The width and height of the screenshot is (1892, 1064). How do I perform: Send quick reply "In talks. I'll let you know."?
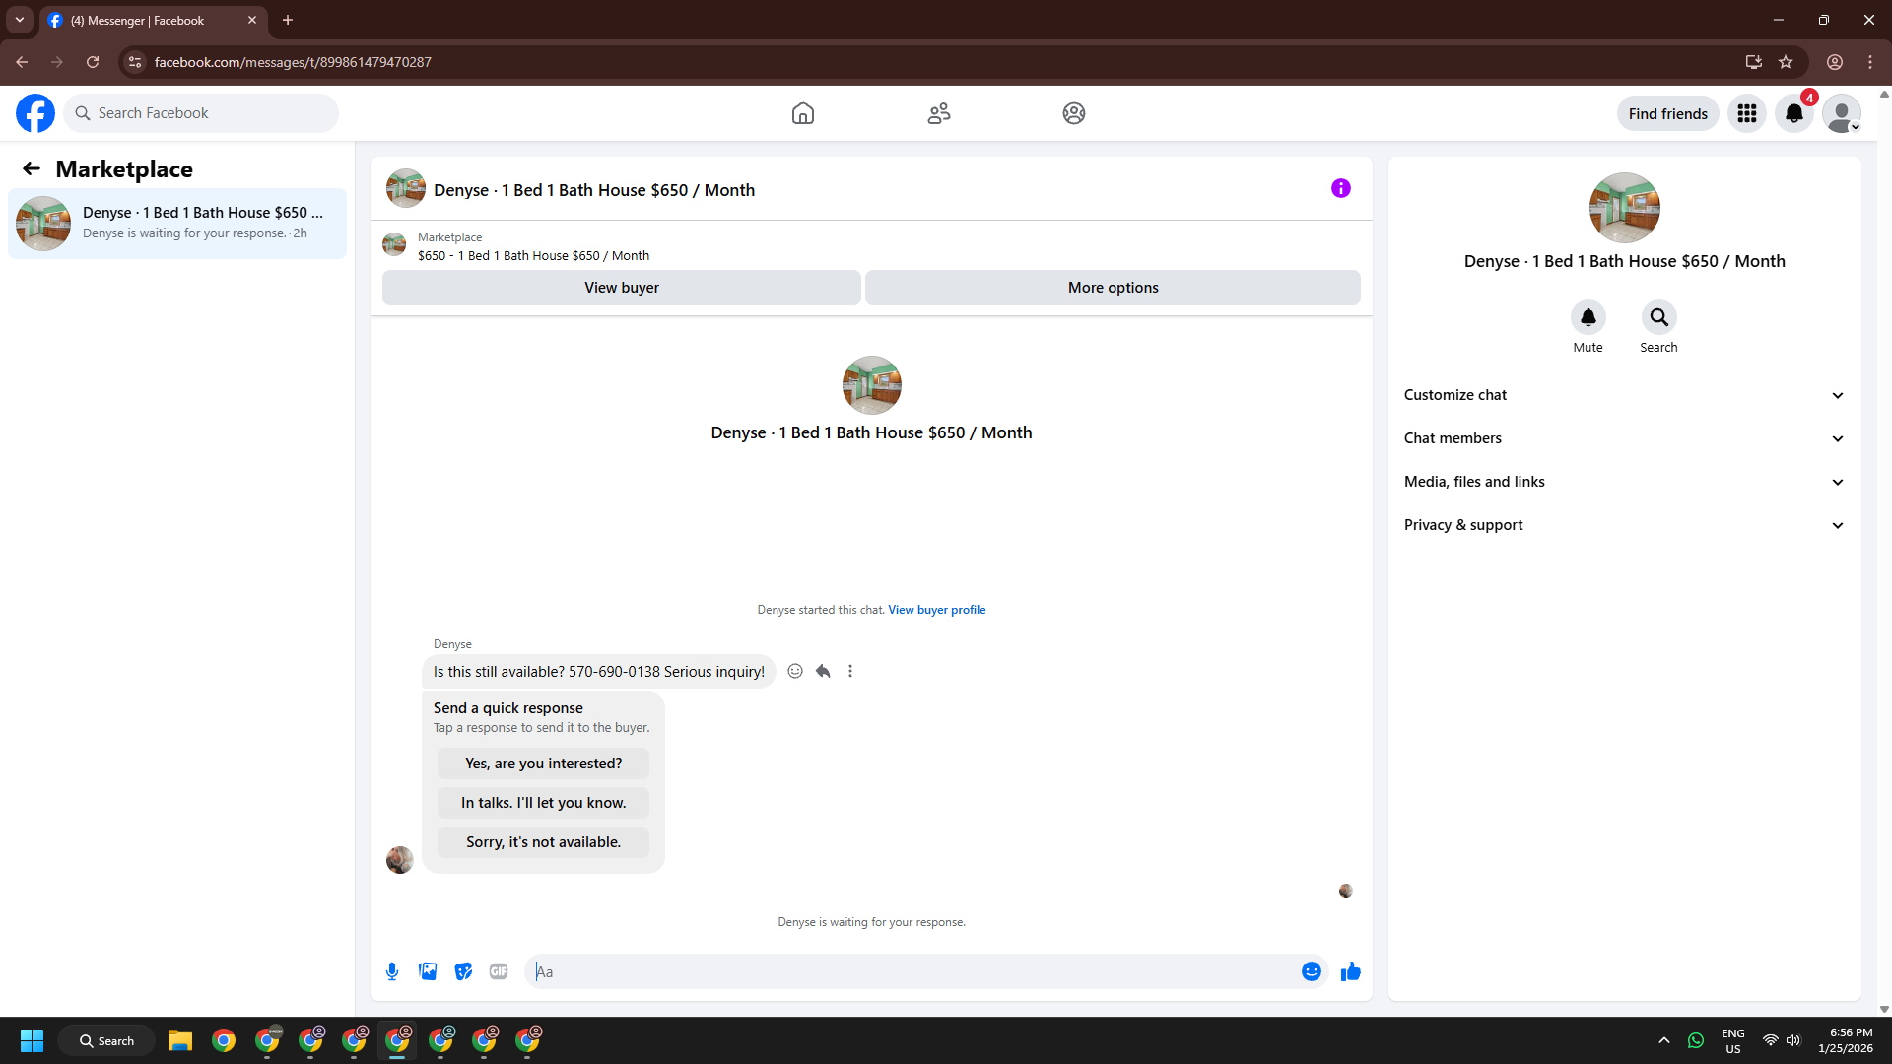coord(544,803)
